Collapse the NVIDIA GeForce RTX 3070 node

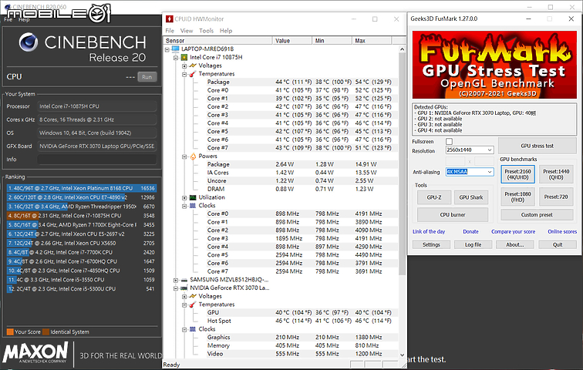pos(176,288)
